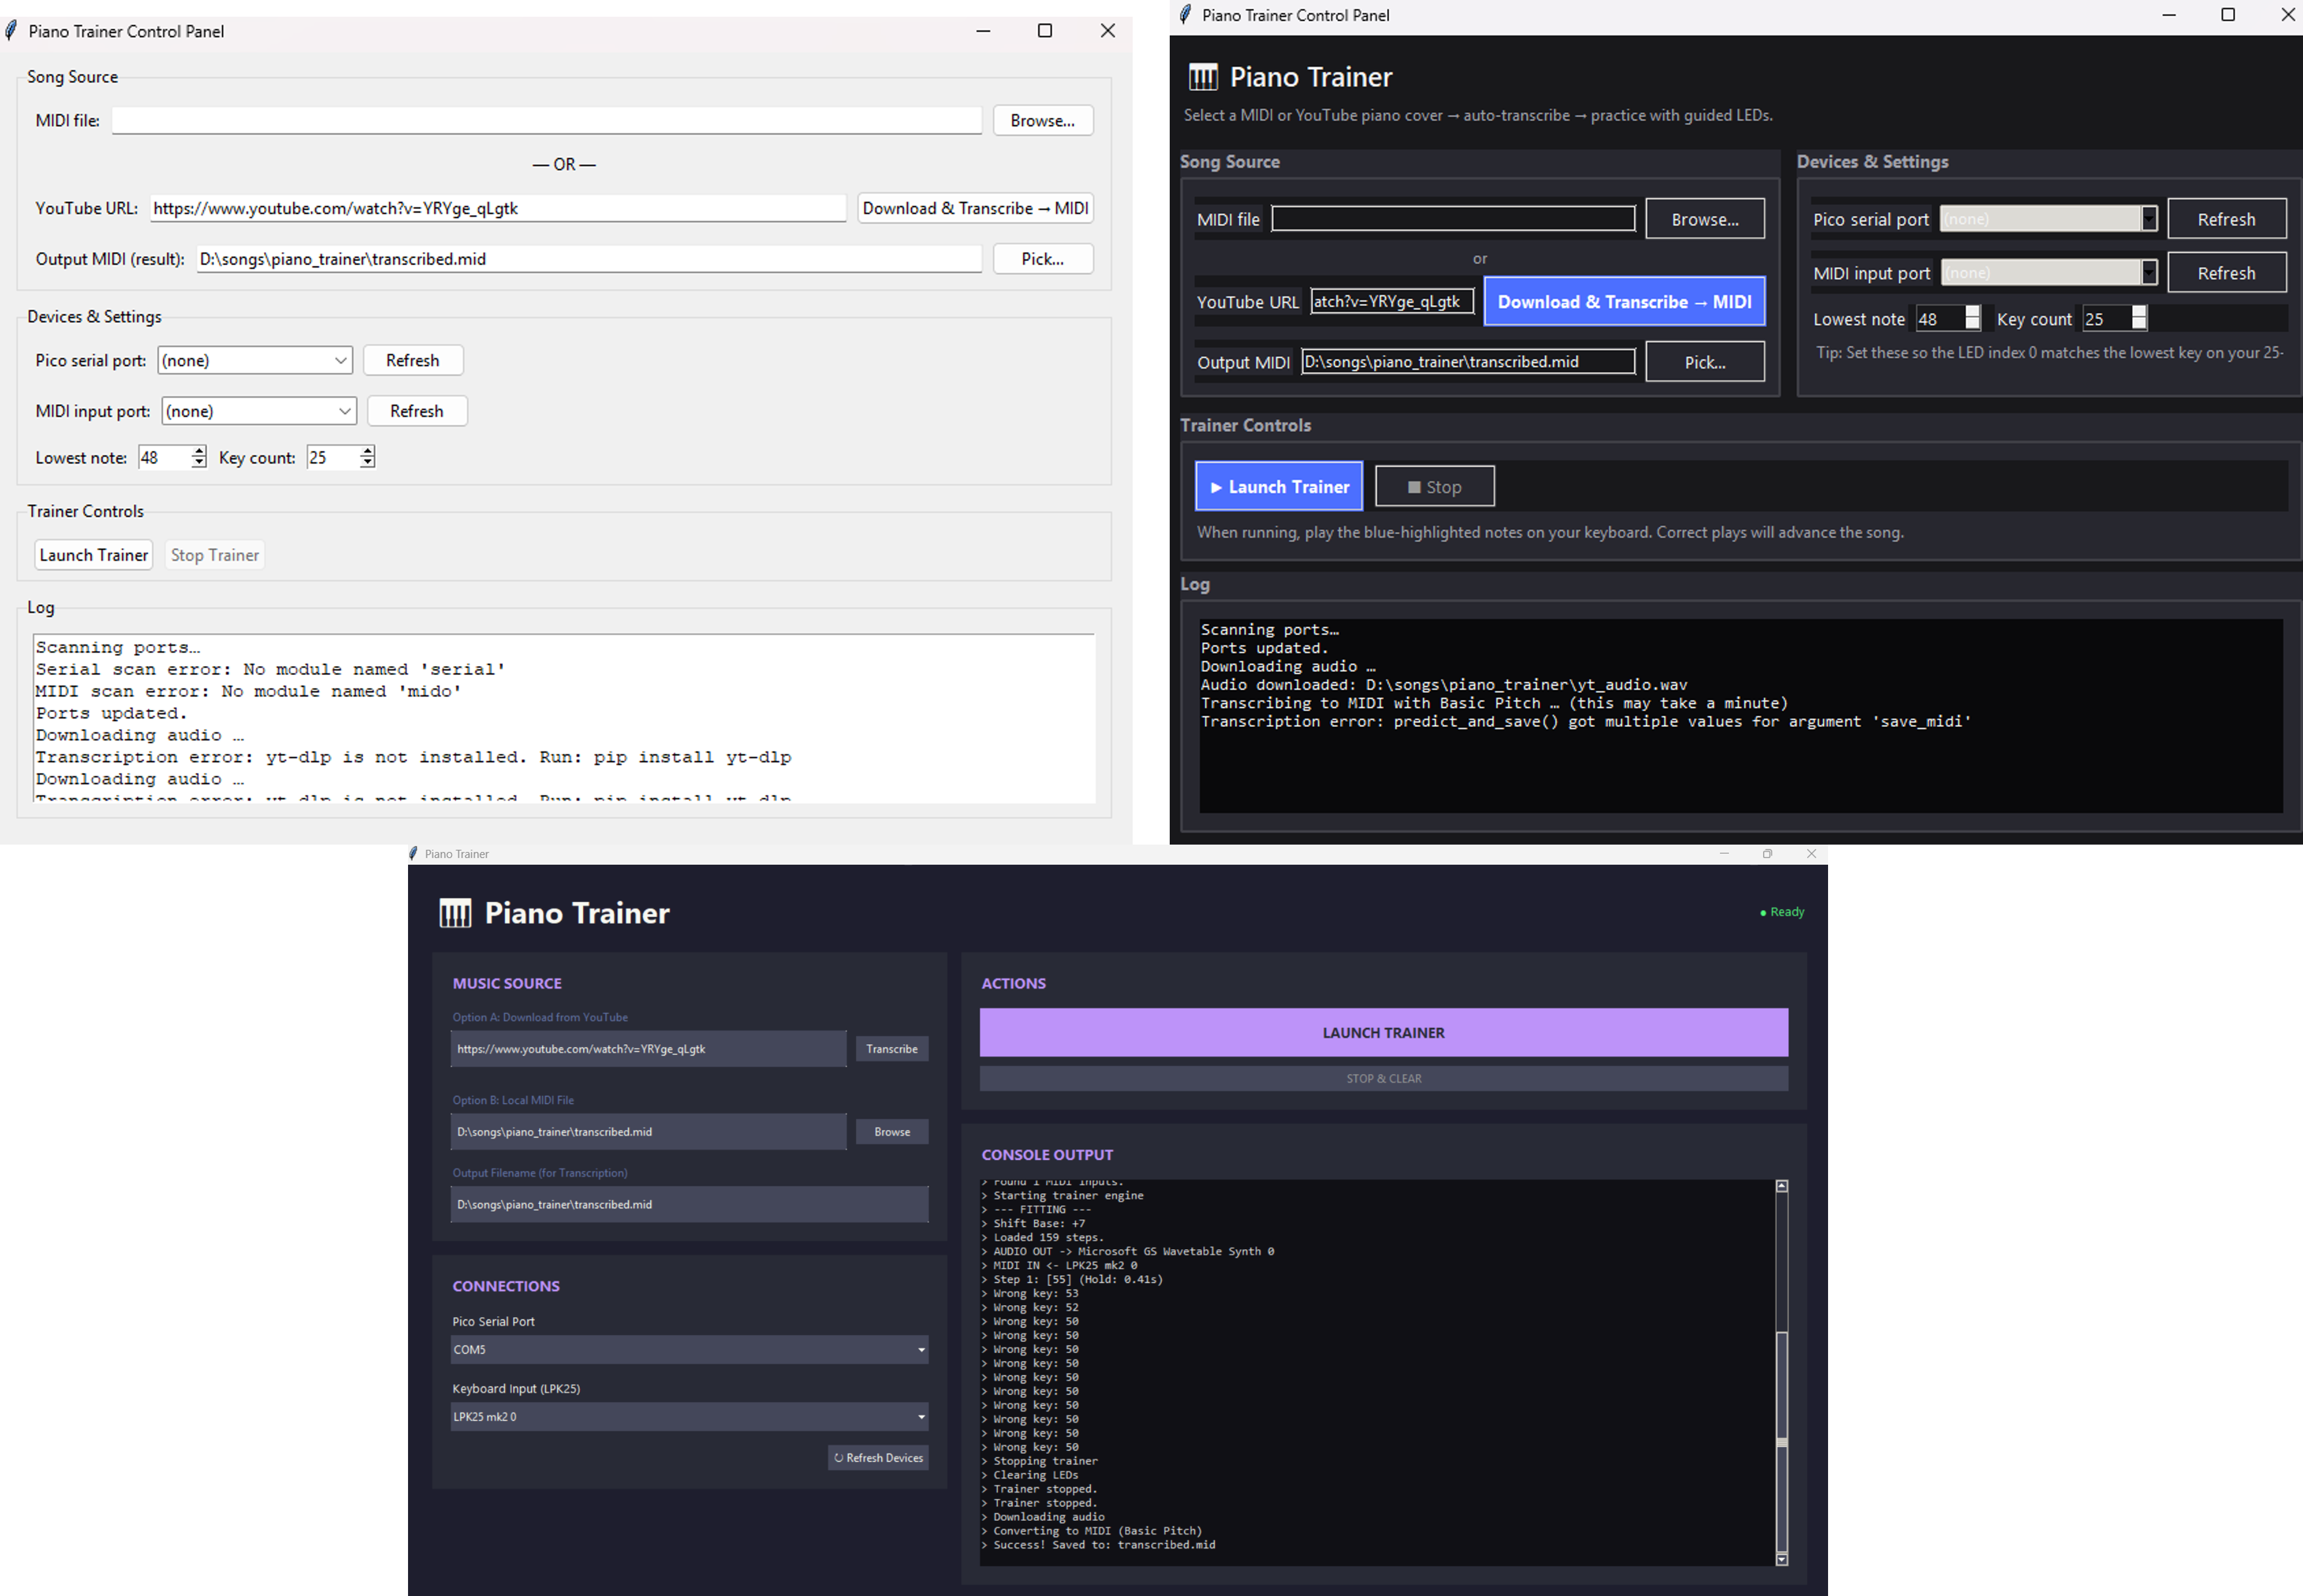Open the LPK25 mk2 0 Keyboard Input dropdown

(688, 1417)
